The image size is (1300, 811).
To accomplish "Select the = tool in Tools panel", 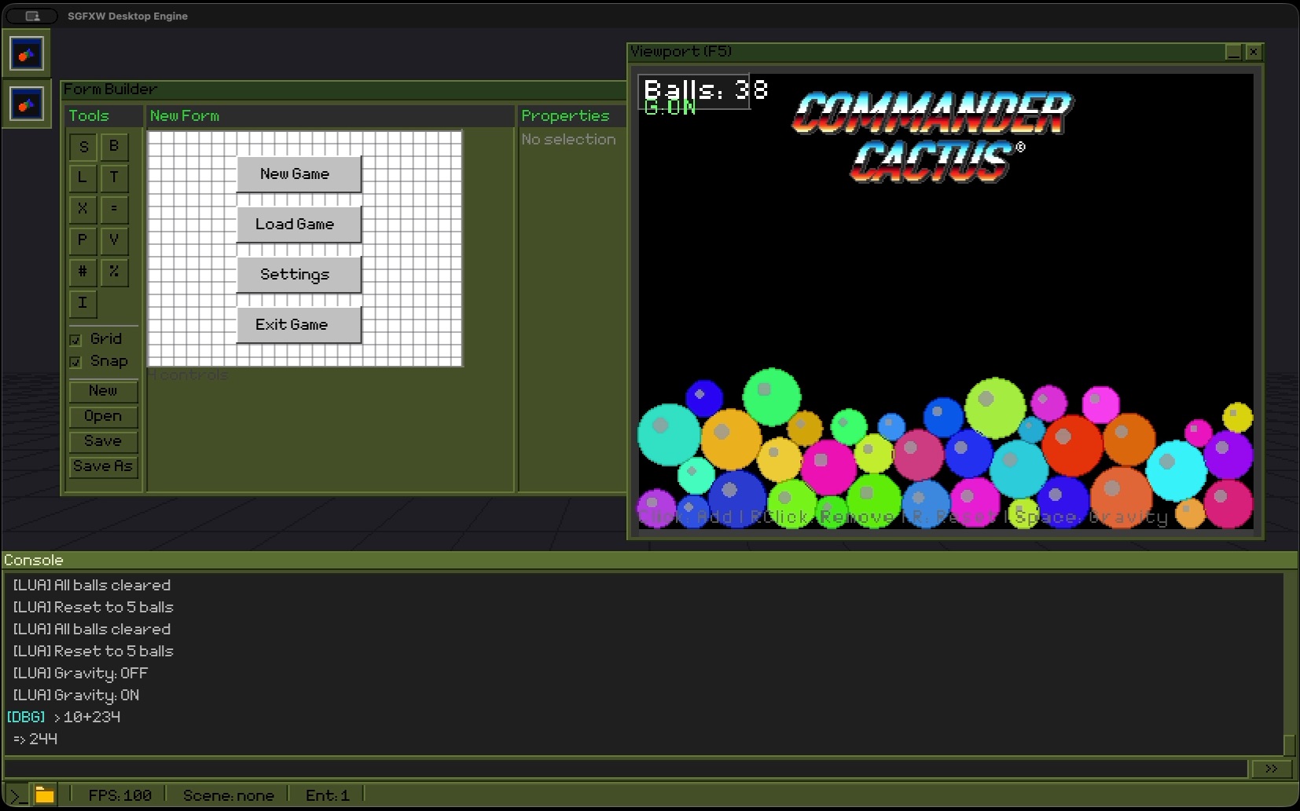I will (114, 210).
